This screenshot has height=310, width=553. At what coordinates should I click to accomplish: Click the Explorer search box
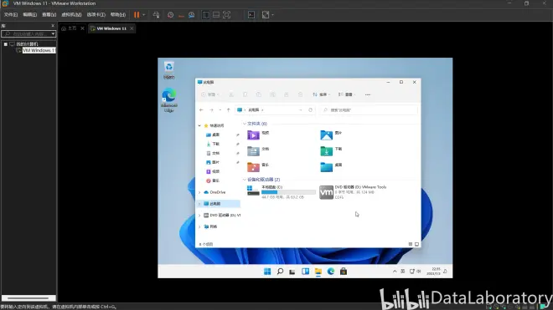pos(369,109)
